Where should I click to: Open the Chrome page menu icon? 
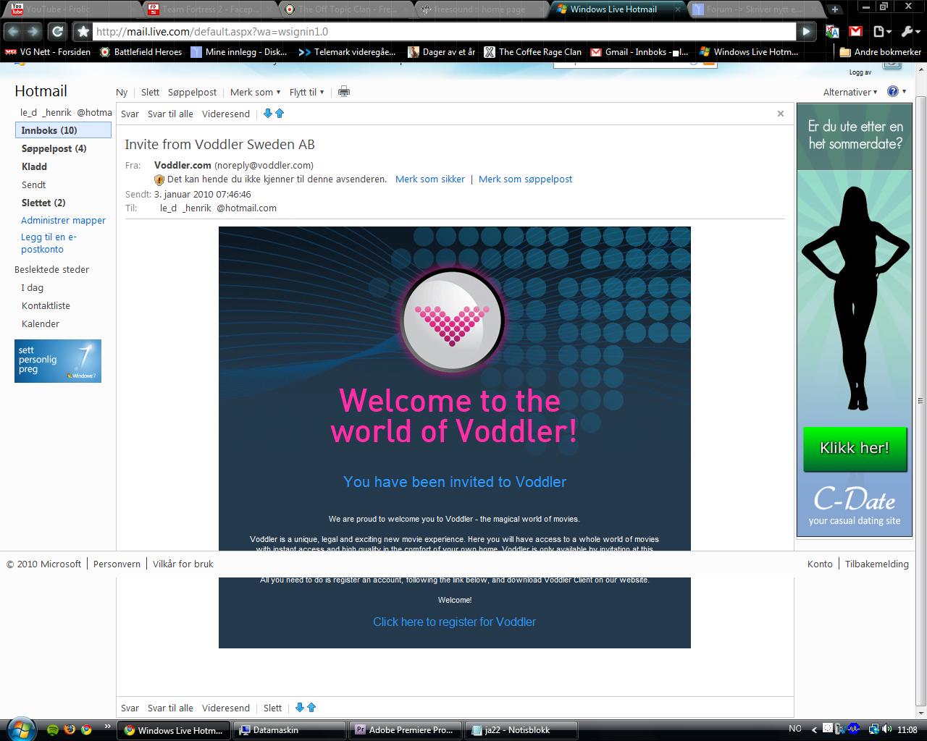(881, 31)
